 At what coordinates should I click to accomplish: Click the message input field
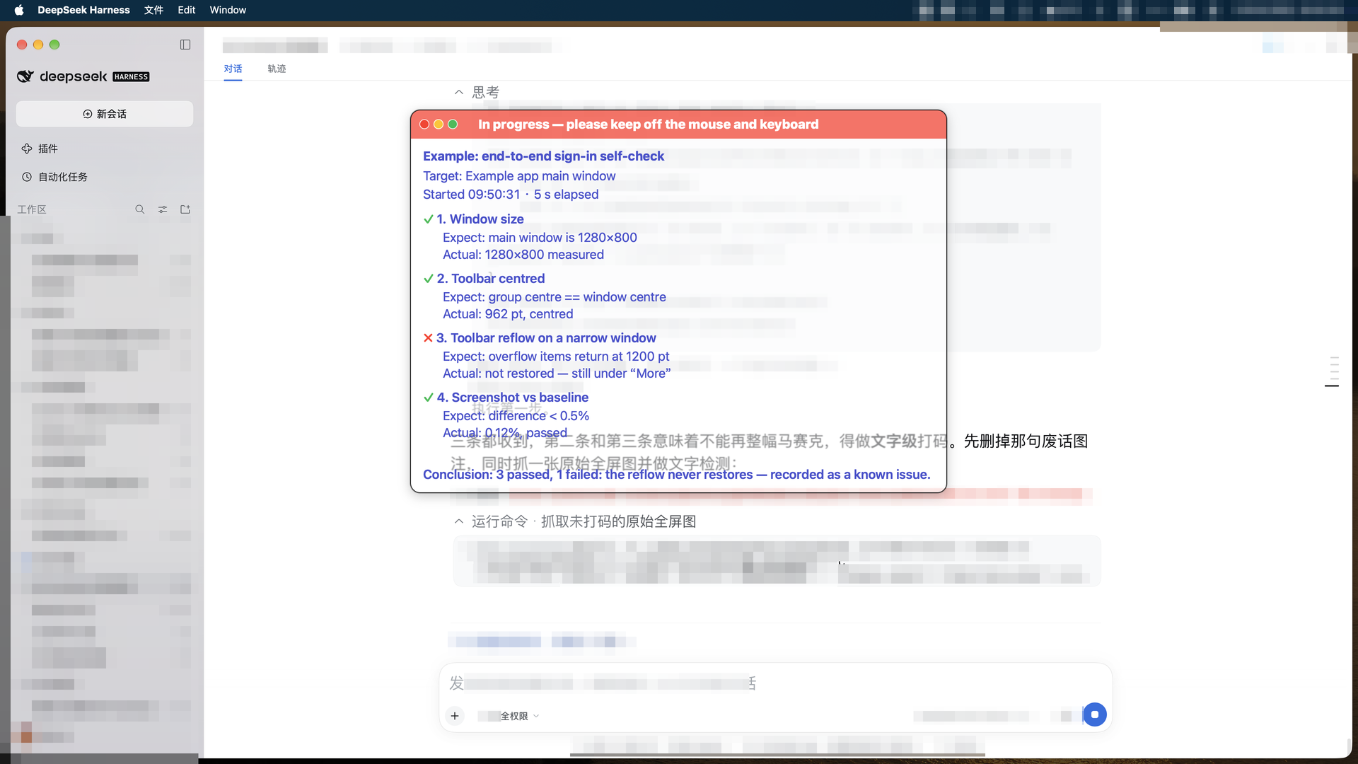775,683
